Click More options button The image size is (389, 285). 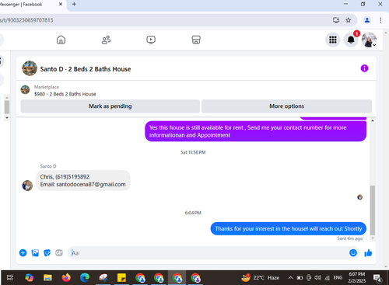[x=286, y=106]
